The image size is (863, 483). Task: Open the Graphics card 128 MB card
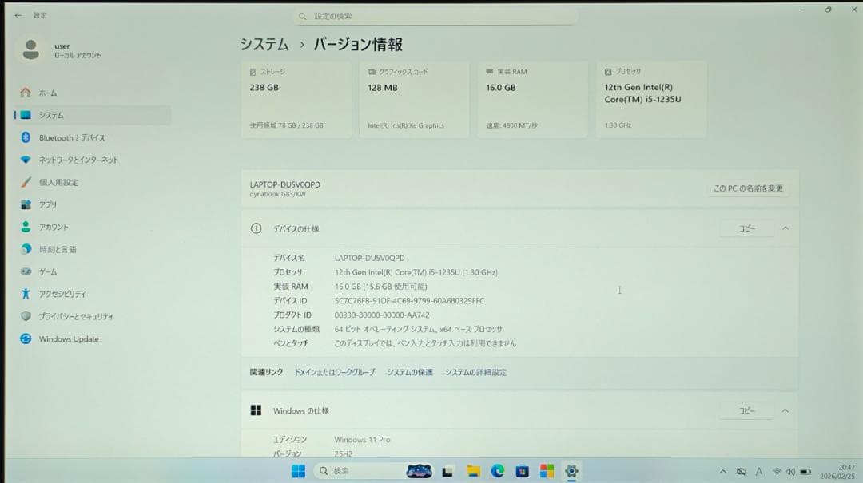pyautogui.click(x=414, y=100)
